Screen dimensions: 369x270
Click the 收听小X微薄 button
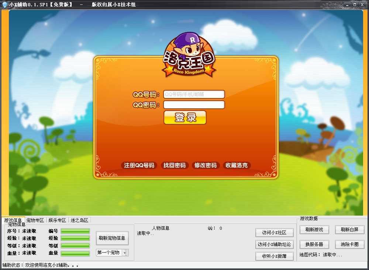pyautogui.click(x=275, y=256)
